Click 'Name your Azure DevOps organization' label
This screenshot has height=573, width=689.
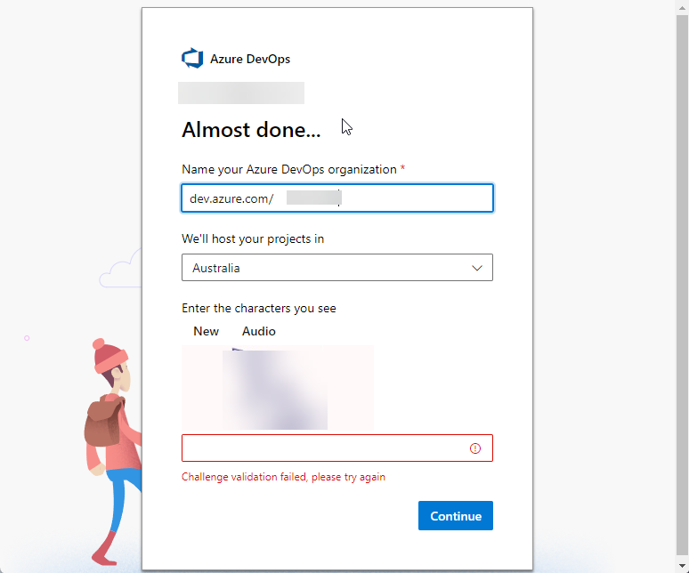click(x=289, y=169)
